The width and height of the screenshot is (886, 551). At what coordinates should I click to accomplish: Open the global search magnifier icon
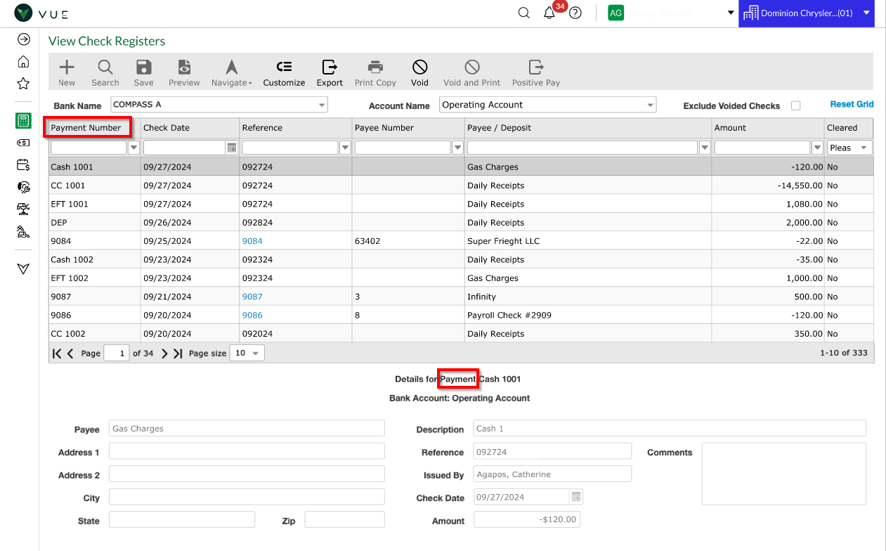[x=524, y=13]
